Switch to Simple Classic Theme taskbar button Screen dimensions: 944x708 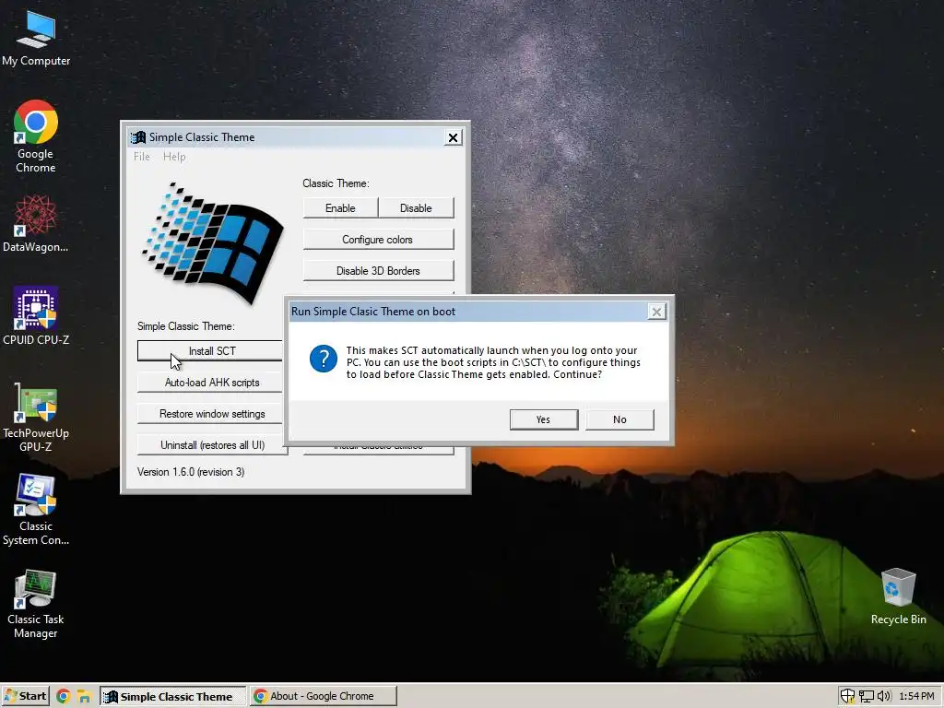[x=172, y=697]
